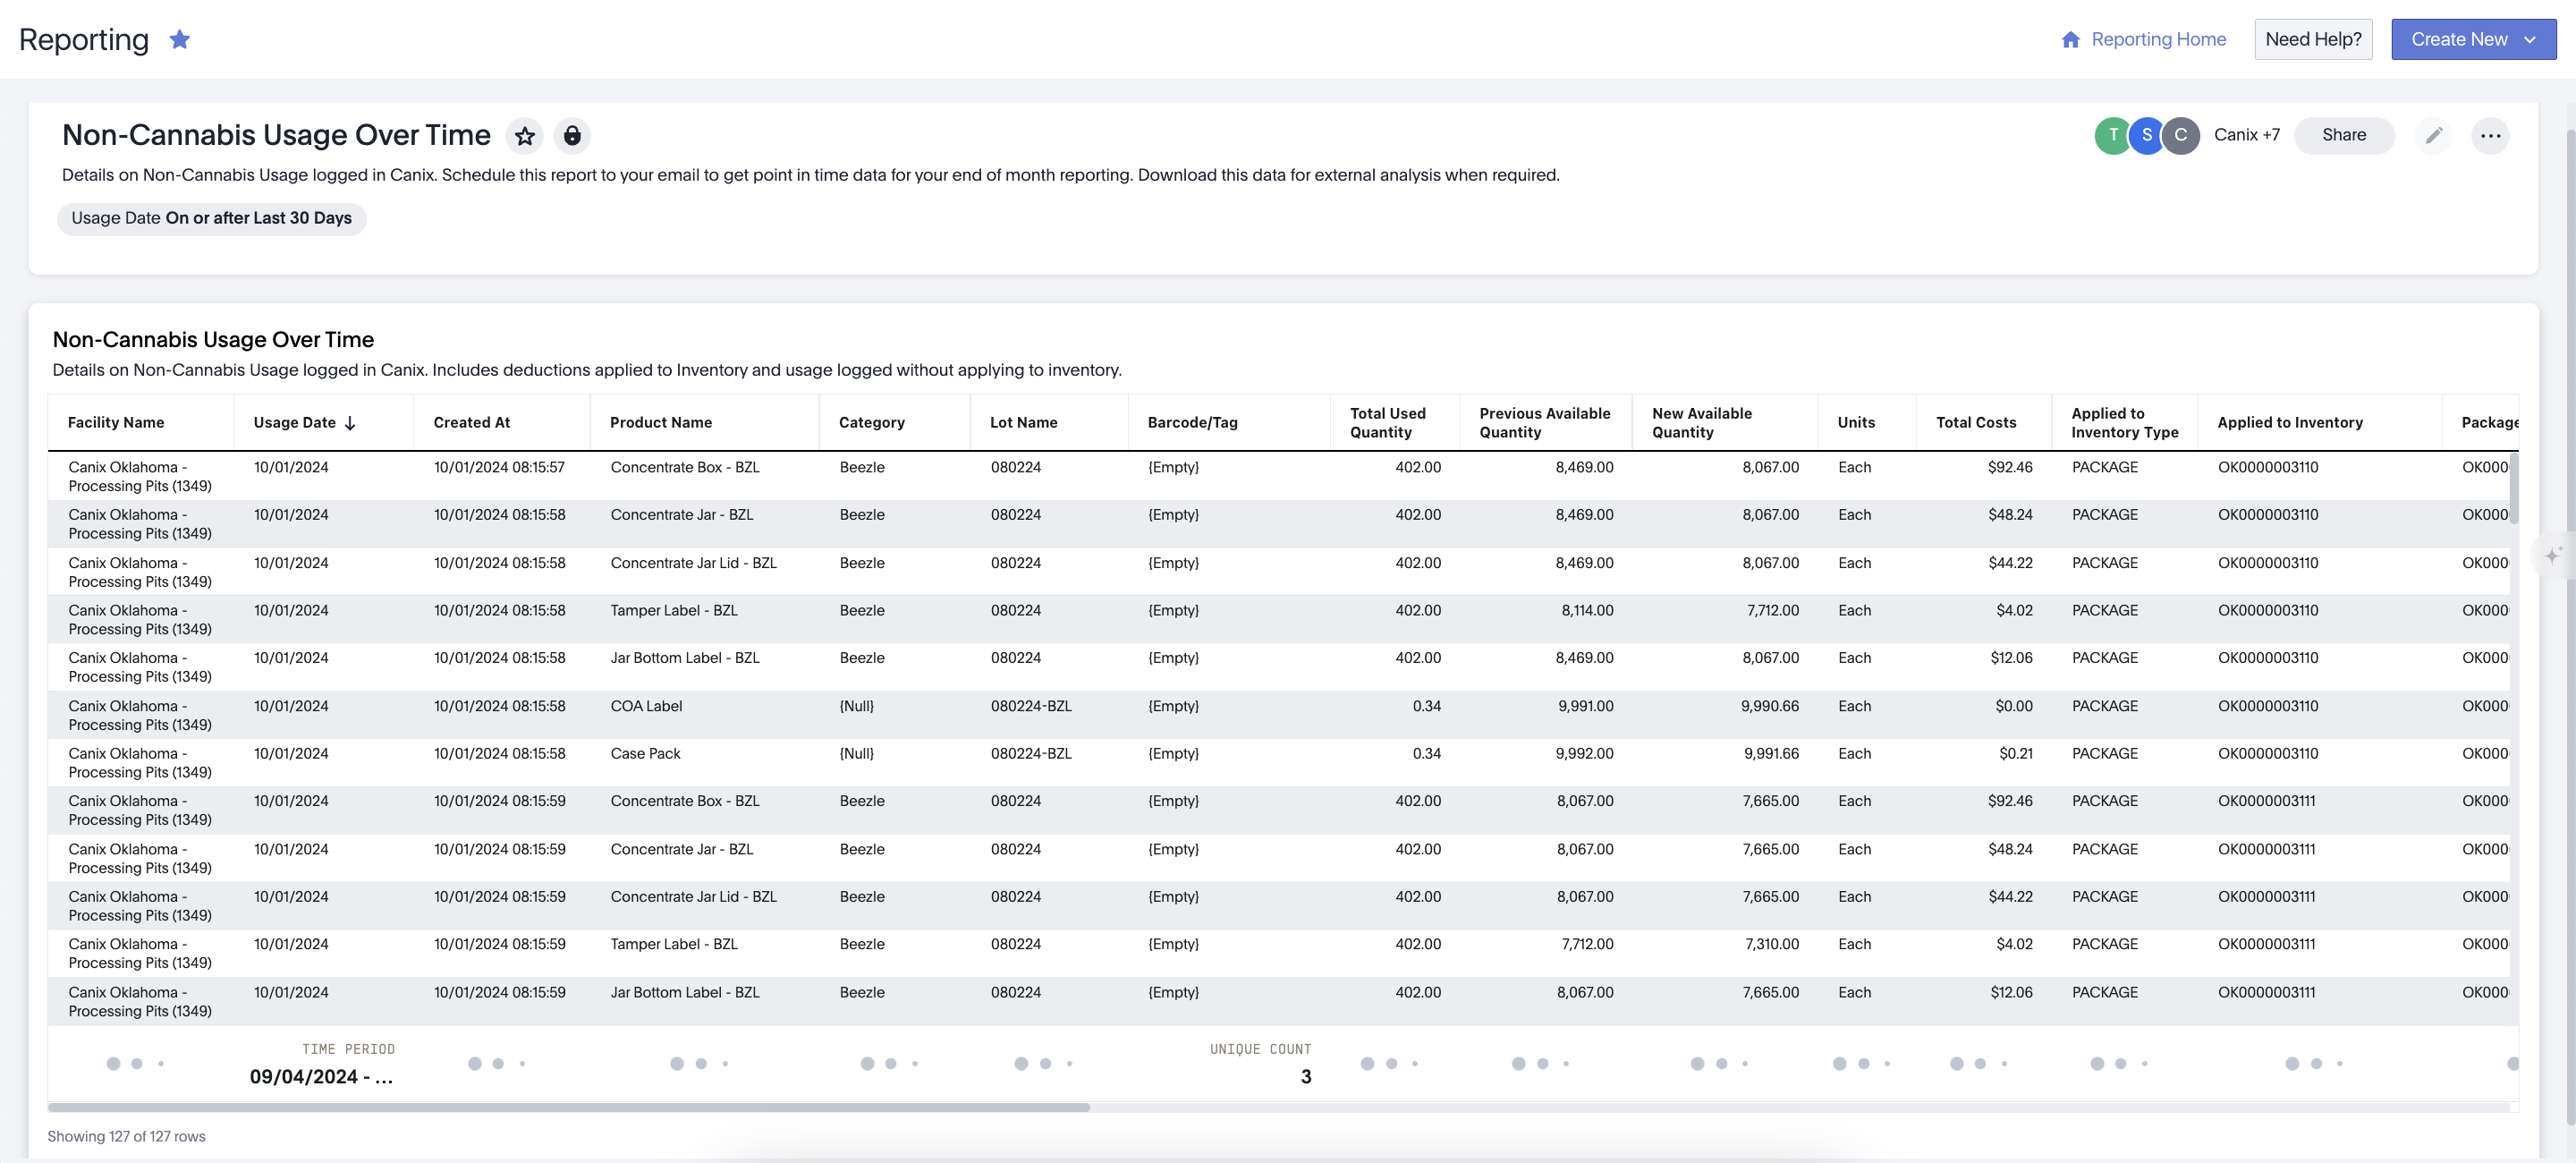Viewport: 2576px width, 1163px height.
Task: Sort by the Total Costs column header
Action: pos(1975,423)
